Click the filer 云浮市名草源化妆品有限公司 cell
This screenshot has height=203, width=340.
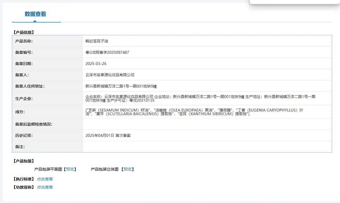pos(207,75)
